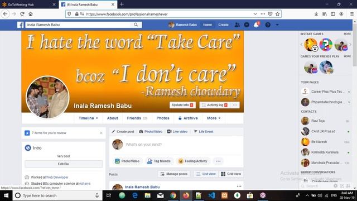Open Ramesh Babu profile link
The image size is (357, 201).
click(182, 25)
